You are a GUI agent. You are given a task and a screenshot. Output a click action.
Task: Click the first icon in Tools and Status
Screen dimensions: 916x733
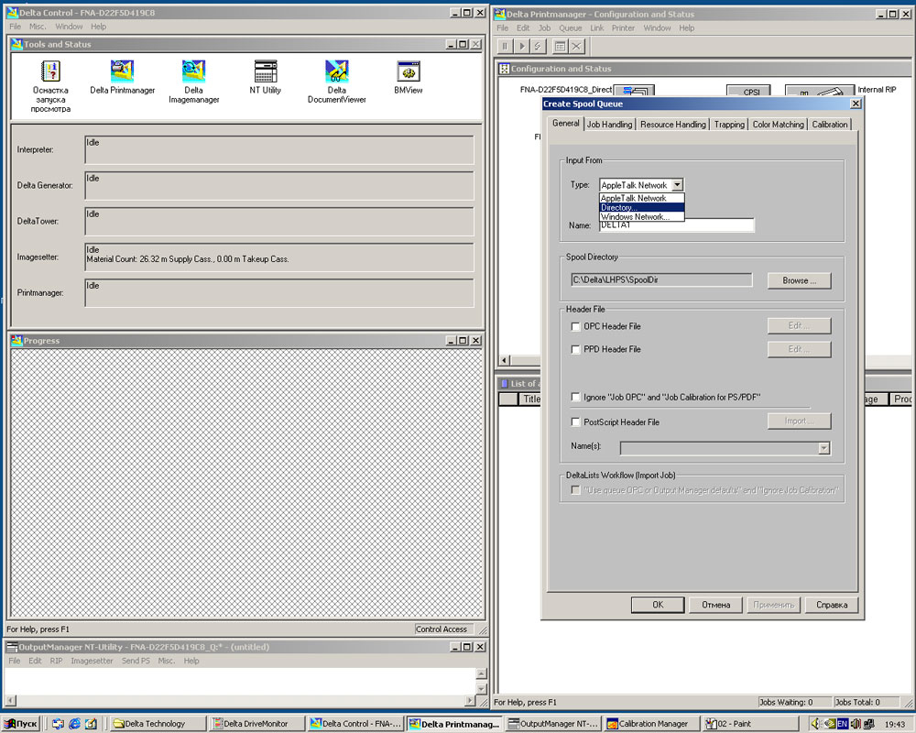tap(51, 72)
